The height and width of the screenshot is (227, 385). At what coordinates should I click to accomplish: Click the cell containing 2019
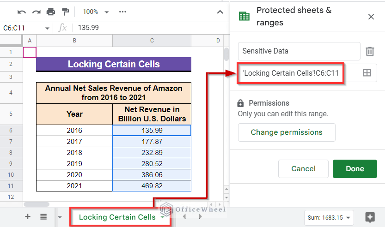[74, 163]
